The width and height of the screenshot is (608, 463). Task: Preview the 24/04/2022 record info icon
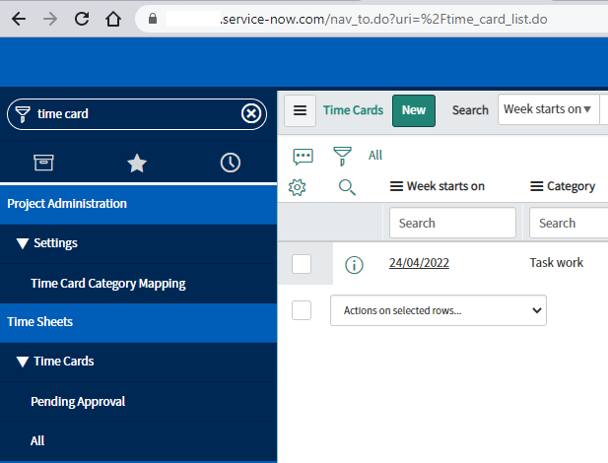[354, 265]
